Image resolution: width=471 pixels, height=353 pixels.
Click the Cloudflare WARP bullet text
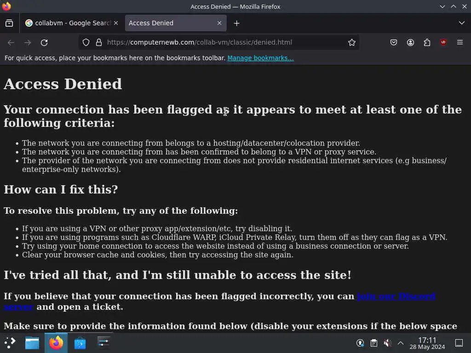(x=235, y=237)
